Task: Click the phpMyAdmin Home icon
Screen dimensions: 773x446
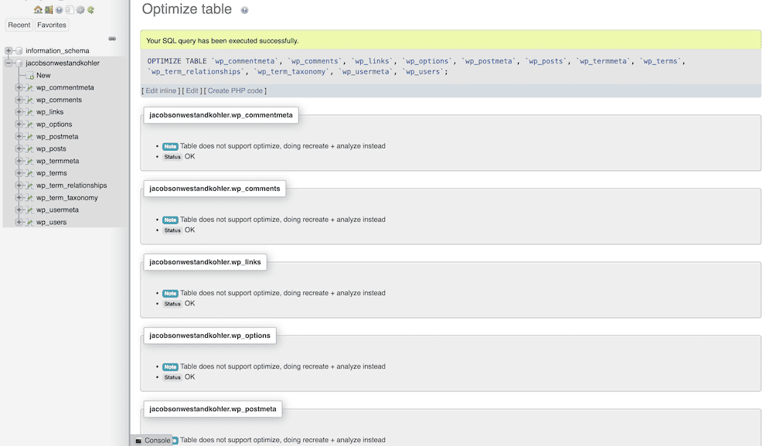Action: pyautogui.click(x=37, y=9)
